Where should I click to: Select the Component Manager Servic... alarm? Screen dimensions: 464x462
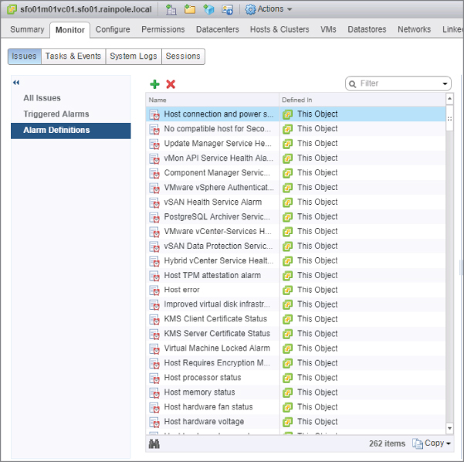296,173
